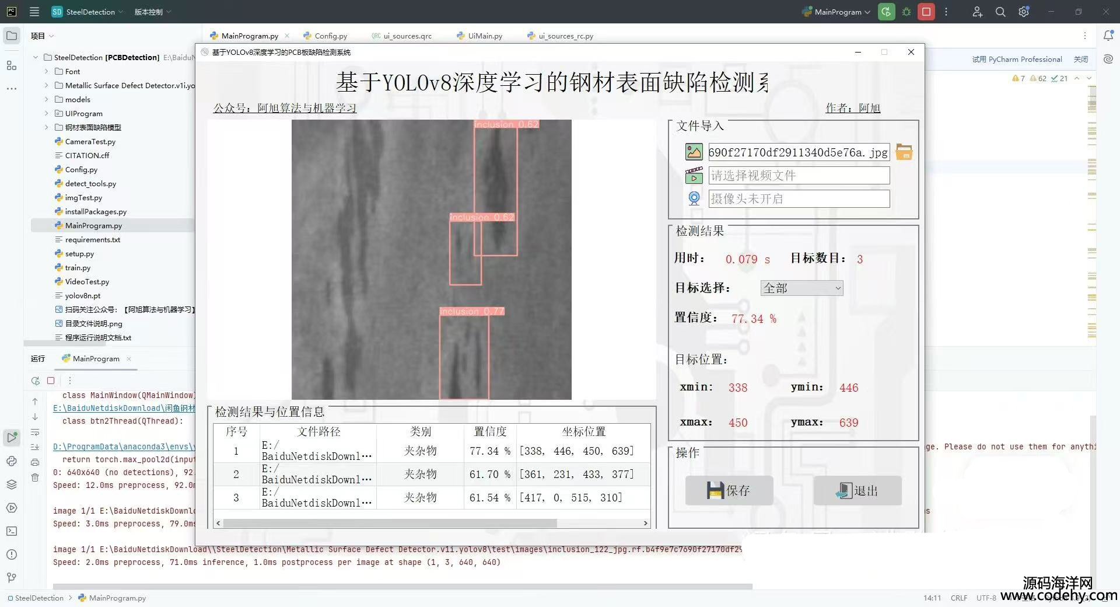The height and width of the screenshot is (607, 1120).
Task: Switch to the UiMain.py editor tab
Action: click(x=480, y=36)
